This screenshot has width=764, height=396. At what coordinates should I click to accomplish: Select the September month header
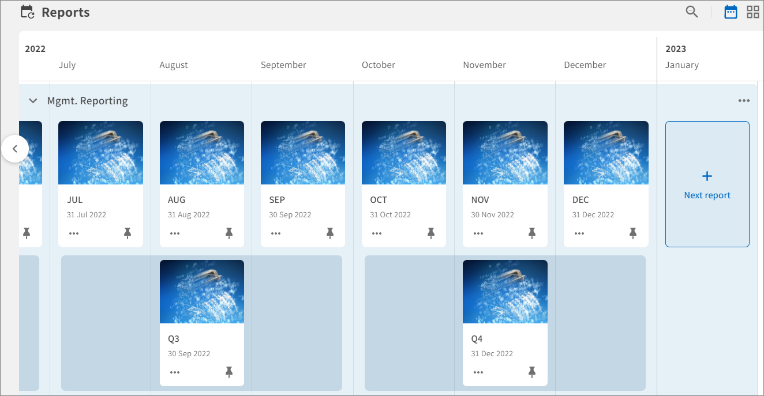pos(283,65)
